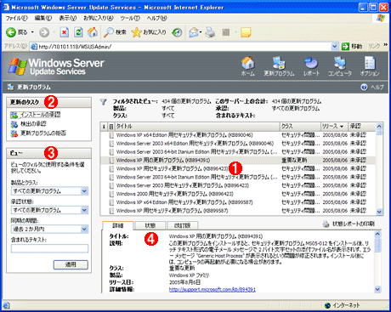Click the 状態レポートの印刷 printer icon
391x312 pixels.
click(326, 224)
